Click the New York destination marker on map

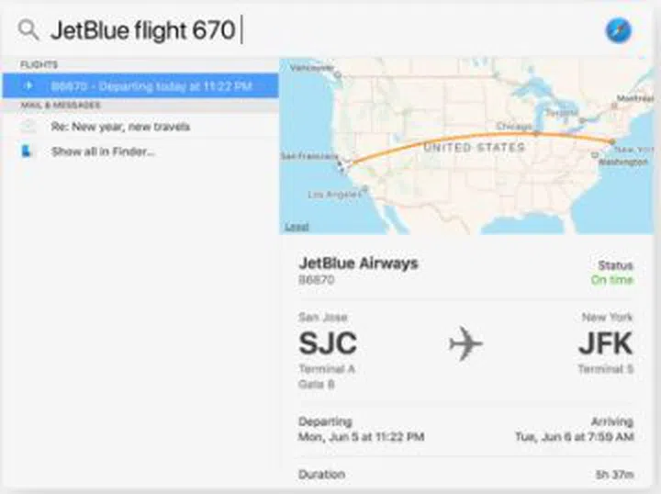click(611, 141)
